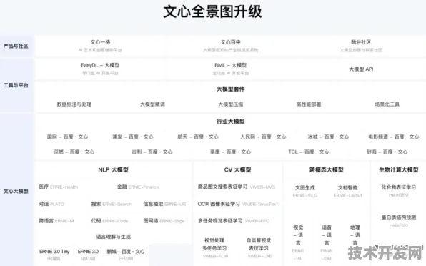This screenshot has height=266, width=426.
Task: Click the 大模型套件 heading
Action: pos(230,89)
